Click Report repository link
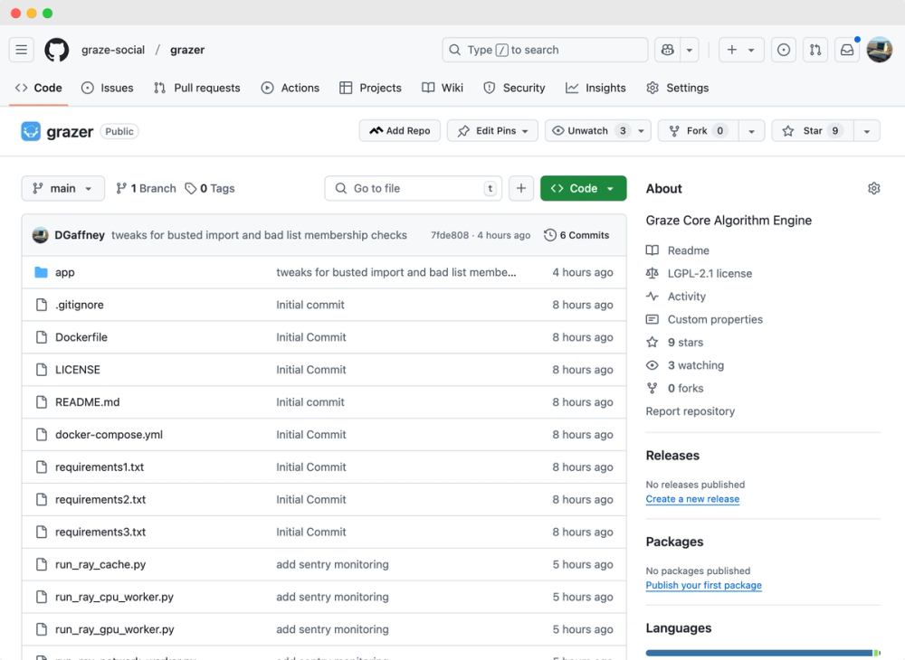Viewport: 905px width, 660px height. click(x=691, y=411)
